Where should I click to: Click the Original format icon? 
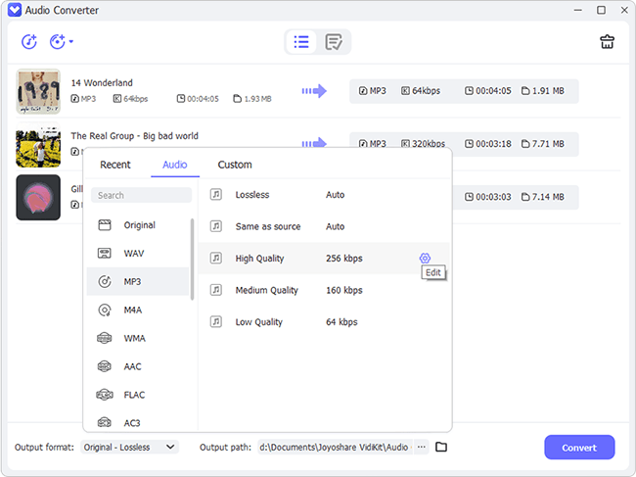click(x=105, y=225)
